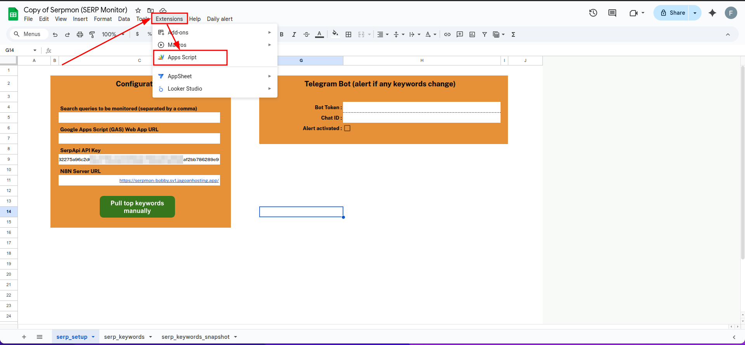745x345 pixels.
Task: Click the Pull top keywords manually button
Action: pyautogui.click(x=137, y=207)
